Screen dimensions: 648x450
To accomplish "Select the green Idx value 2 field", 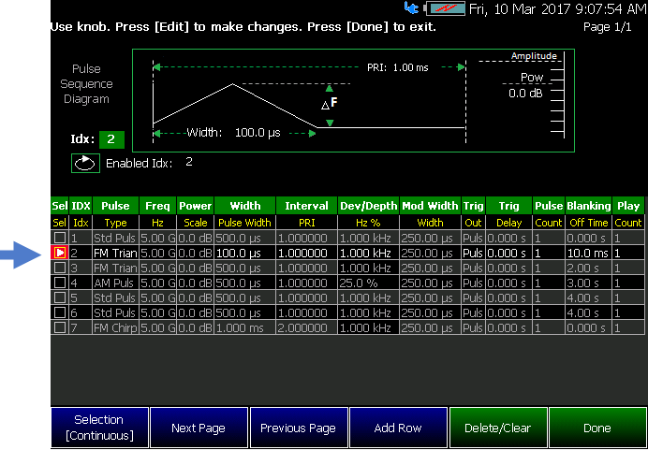I will (x=111, y=139).
